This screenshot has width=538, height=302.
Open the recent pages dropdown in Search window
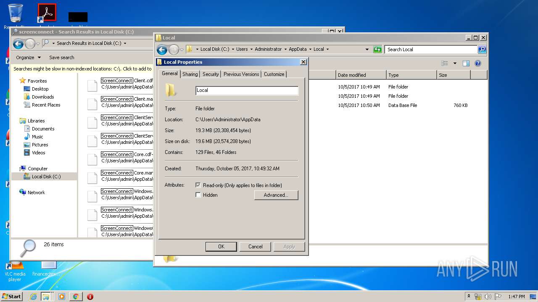(x=38, y=44)
